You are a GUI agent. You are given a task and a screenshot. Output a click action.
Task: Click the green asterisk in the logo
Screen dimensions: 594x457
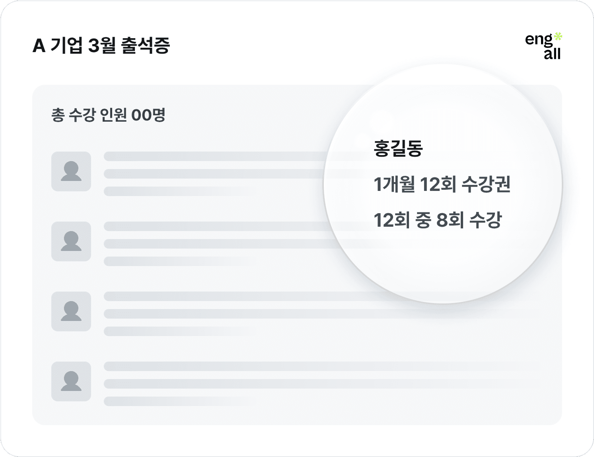(x=558, y=37)
